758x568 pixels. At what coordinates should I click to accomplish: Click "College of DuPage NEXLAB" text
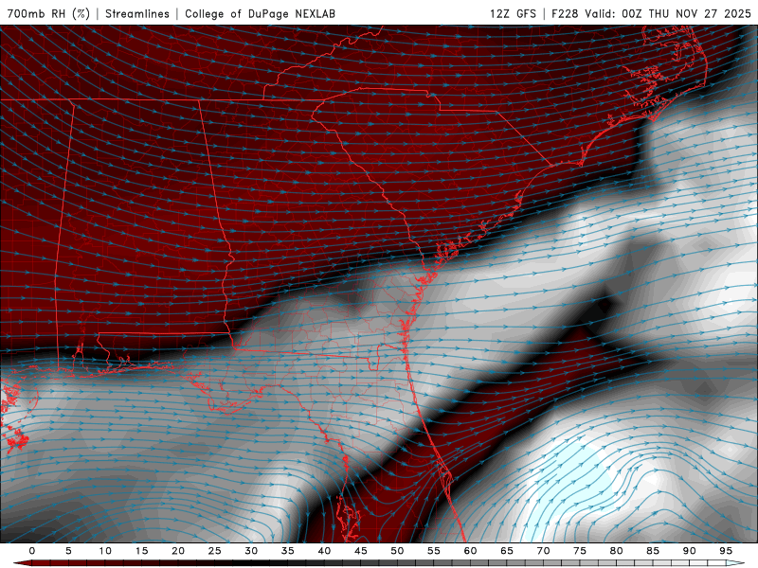click(260, 13)
